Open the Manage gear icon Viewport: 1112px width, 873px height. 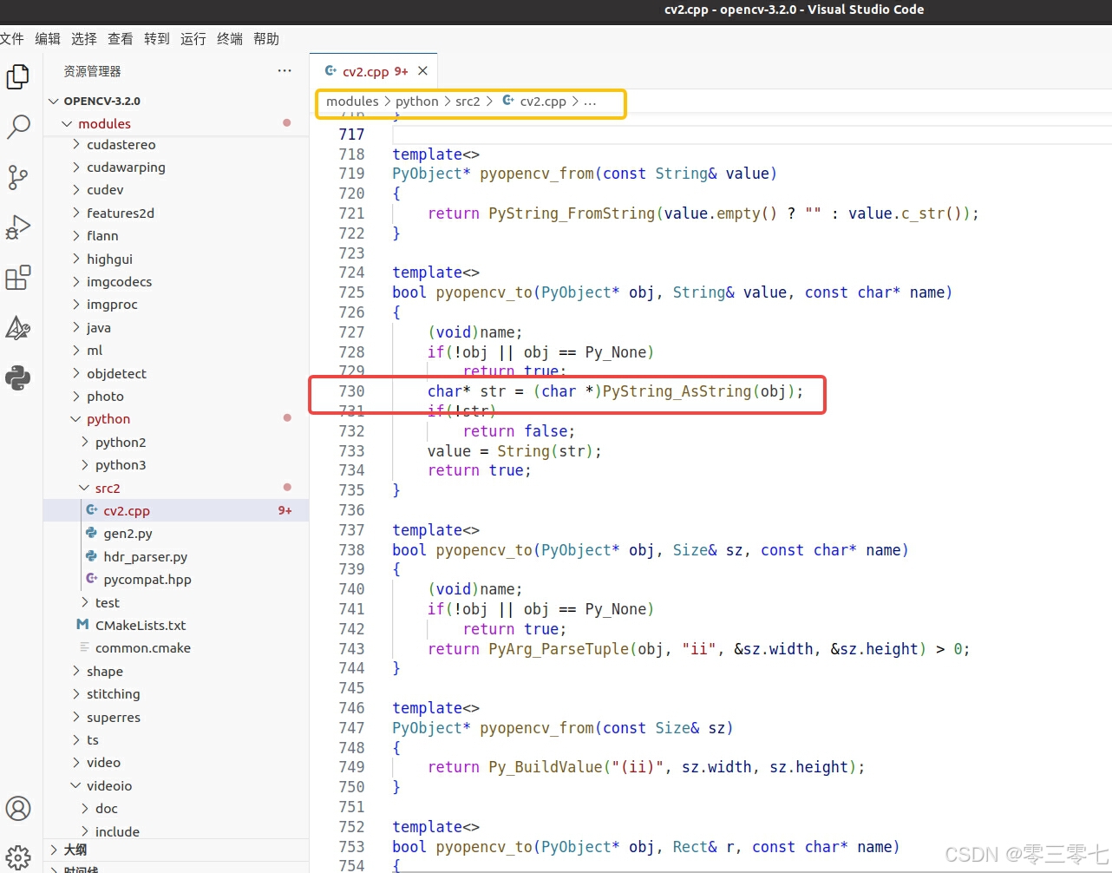[18, 857]
